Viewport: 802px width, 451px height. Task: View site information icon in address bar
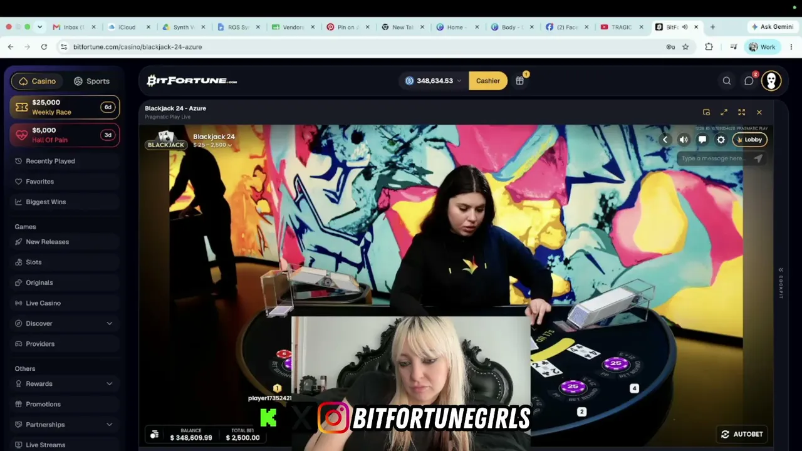tap(63, 47)
